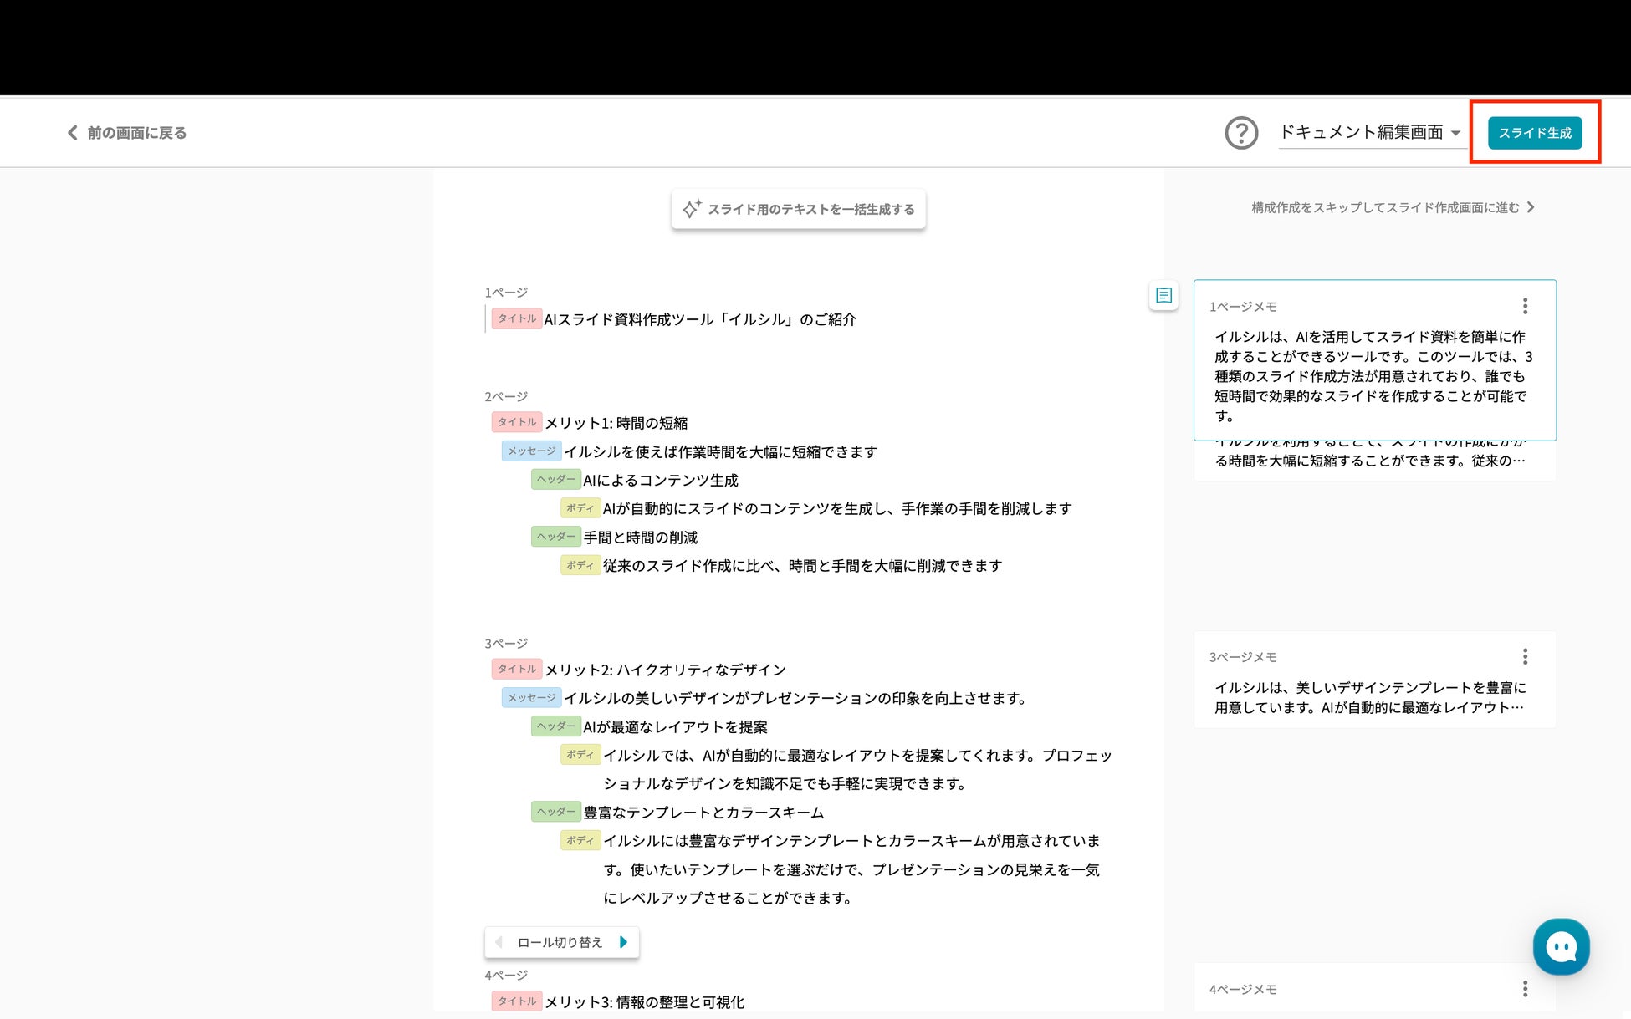The width and height of the screenshot is (1631, 1019).
Task: Open the 1ページメモ three-dot menu
Action: click(1525, 306)
